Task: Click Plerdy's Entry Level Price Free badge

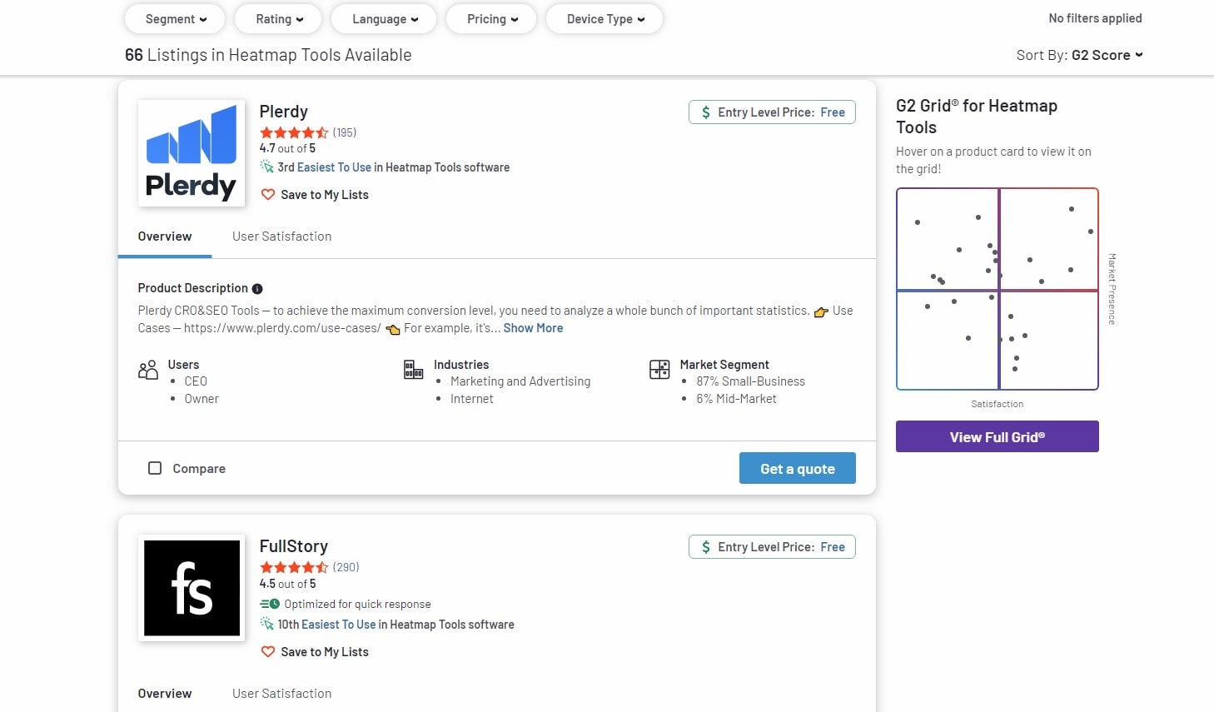Action: pos(772,112)
